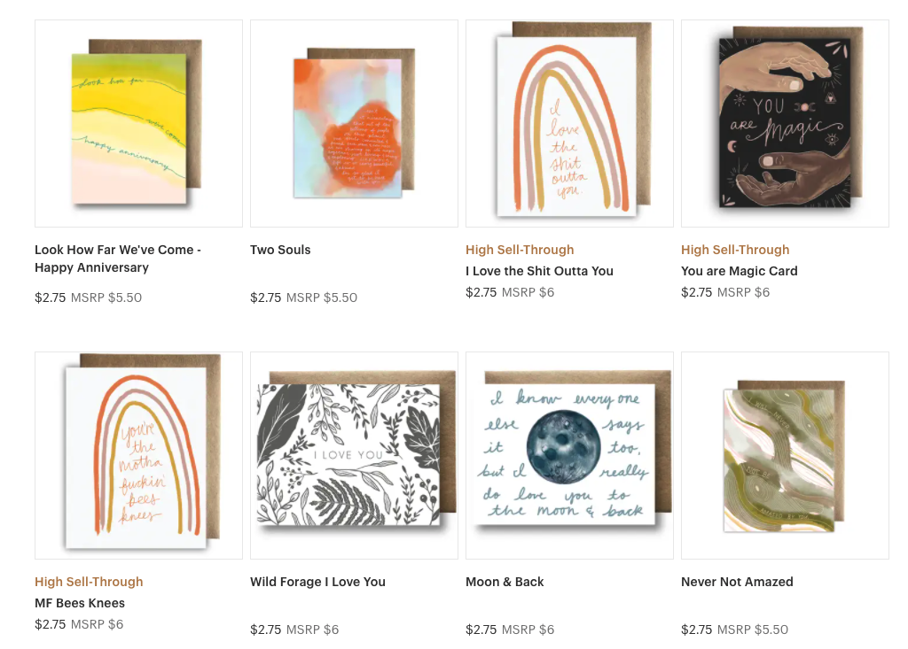
Task: Click the MF Bees Knees product name
Action: (x=80, y=603)
